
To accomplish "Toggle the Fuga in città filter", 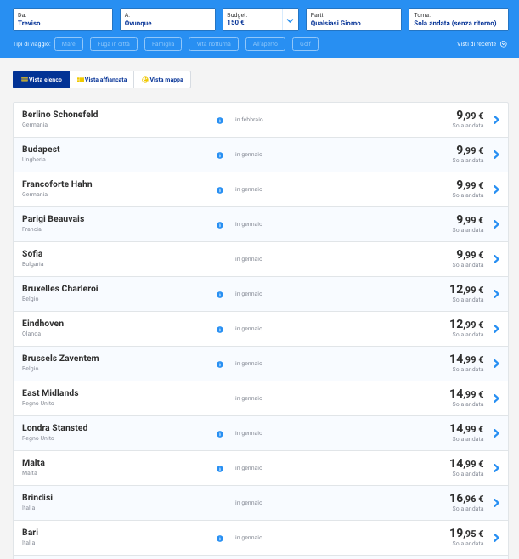I will 113,43.
